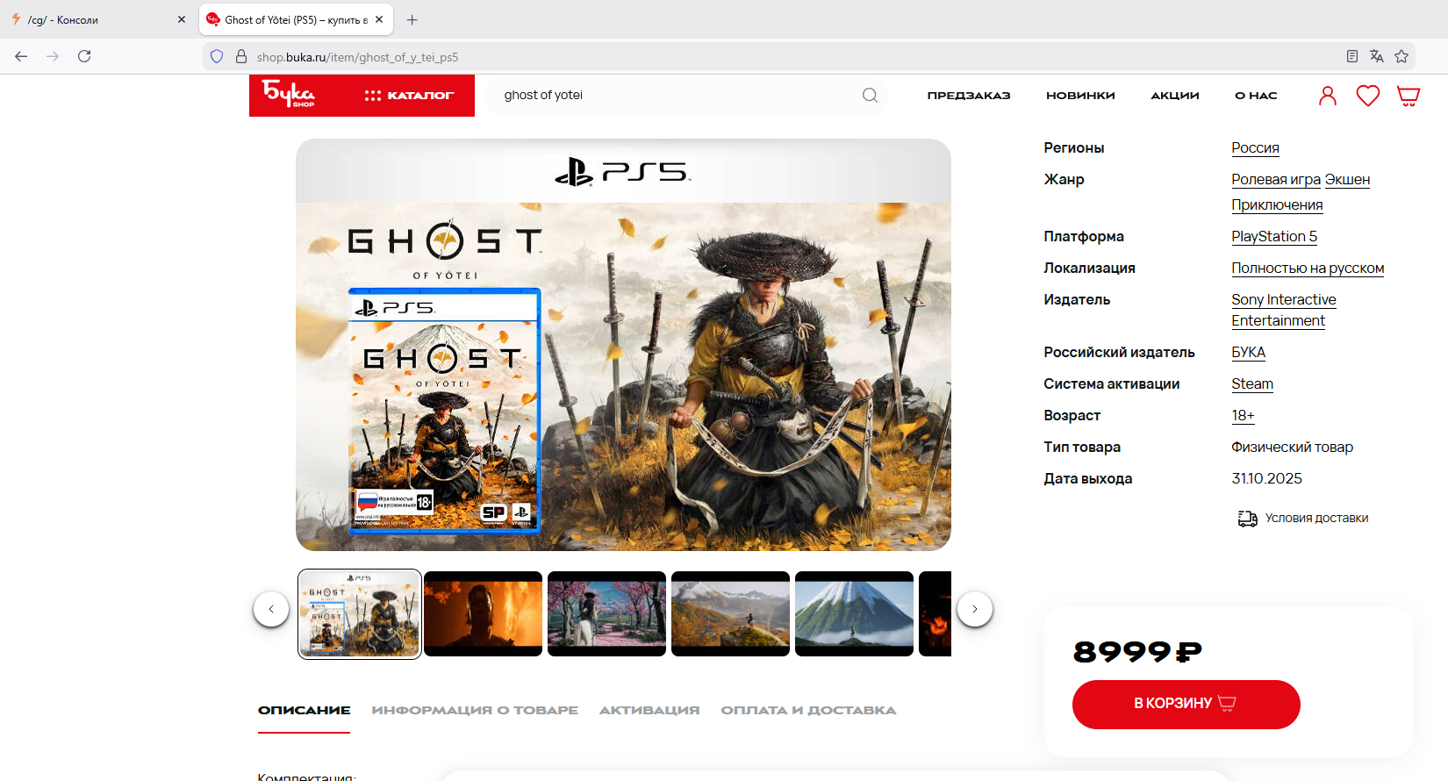Click the release date 31.10.2025
1448x781 pixels.
(1266, 478)
